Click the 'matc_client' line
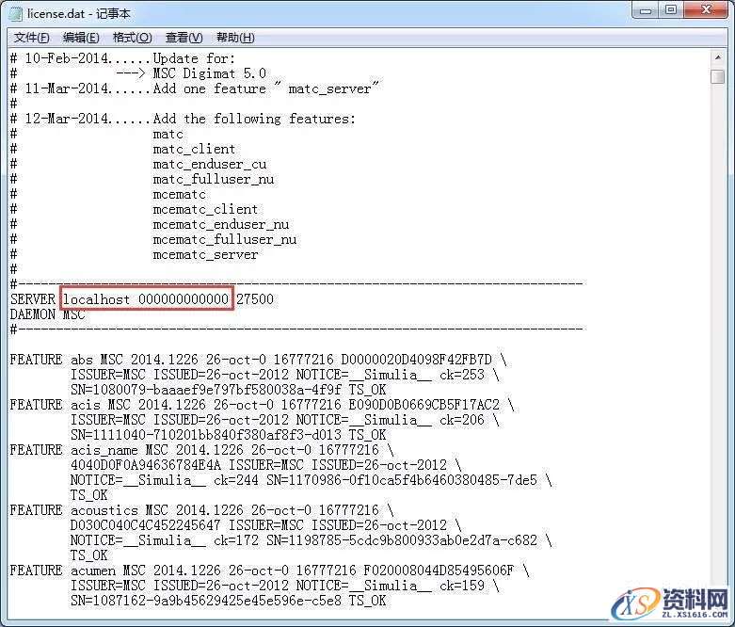Image resolution: width=735 pixels, height=627 pixels. [x=194, y=149]
